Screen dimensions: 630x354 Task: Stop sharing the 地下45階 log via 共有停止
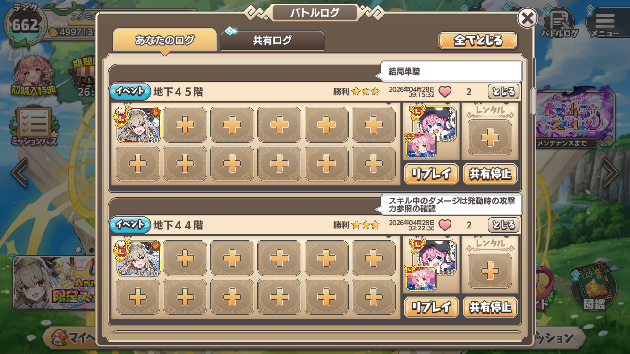[490, 174]
